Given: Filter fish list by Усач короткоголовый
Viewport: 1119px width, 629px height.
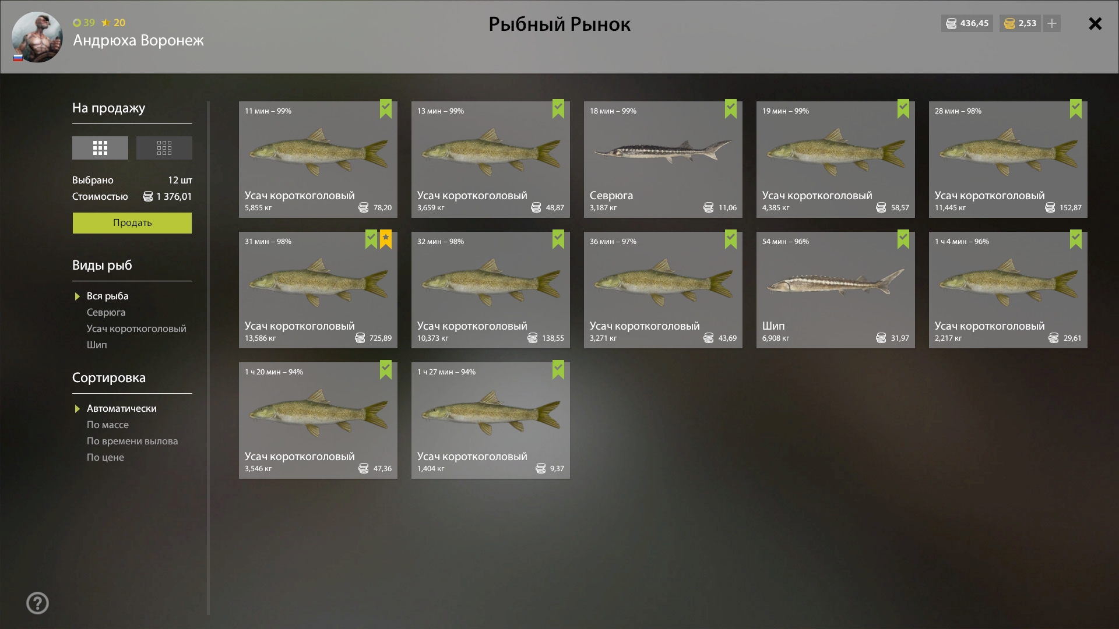Looking at the screenshot, I should click(x=136, y=328).
